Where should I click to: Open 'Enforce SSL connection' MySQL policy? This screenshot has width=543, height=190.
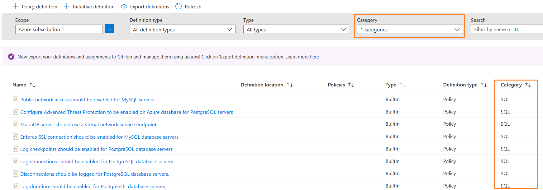99,137
